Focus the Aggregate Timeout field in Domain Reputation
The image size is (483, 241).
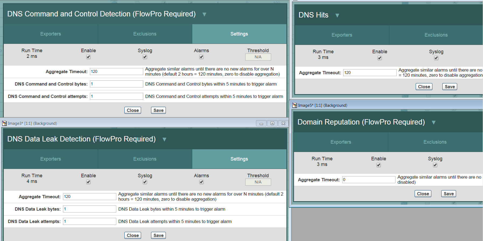click(368, 180)
